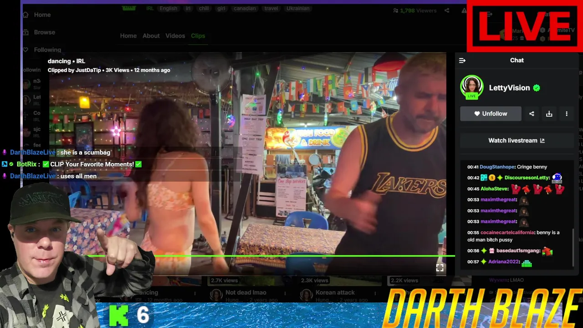Click the Wyvxrn LMAO chat message
This screenshot has width=583, height=328.
click(506, 280)
